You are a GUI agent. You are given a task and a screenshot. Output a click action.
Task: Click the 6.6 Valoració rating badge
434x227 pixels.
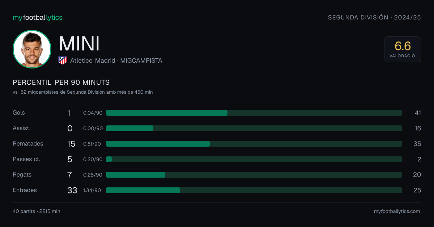point(403,49)
